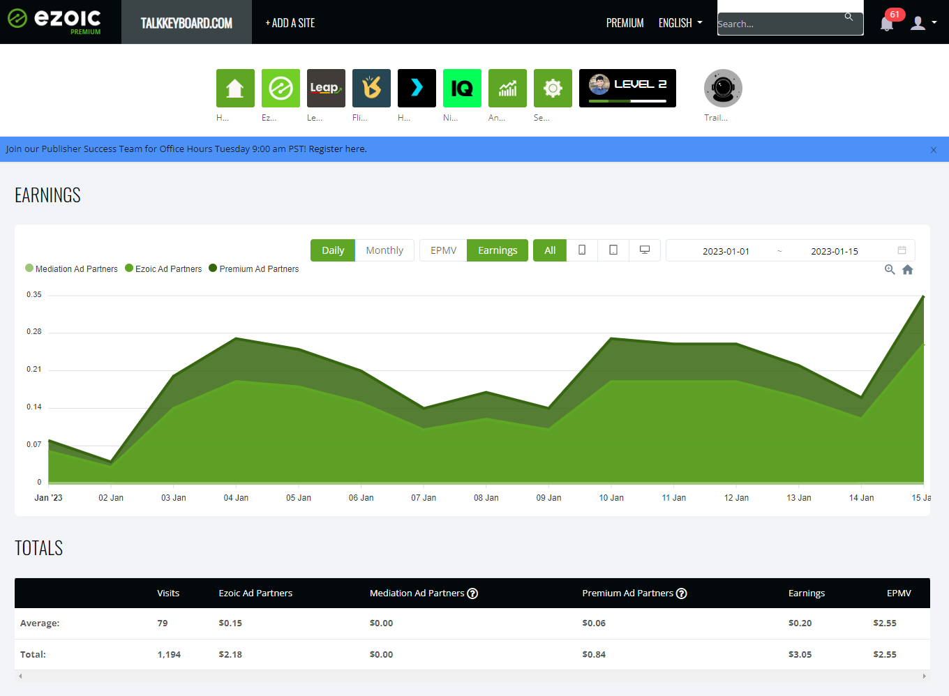Click the EPMV column header in totals
The image size is (949, 696).
point(899,593)
